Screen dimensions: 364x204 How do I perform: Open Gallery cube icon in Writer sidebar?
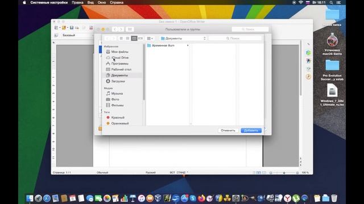click(x=308, y=53)
